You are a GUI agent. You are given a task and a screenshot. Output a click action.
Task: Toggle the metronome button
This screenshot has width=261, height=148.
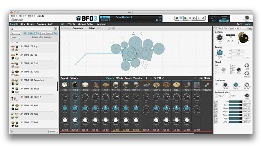(203, 18)
